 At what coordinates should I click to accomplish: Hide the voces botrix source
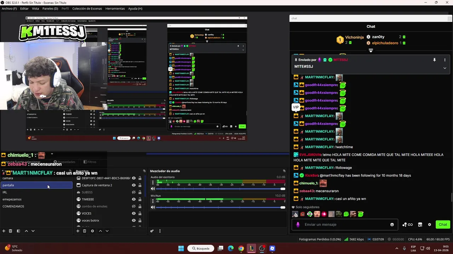pos(134,220)
